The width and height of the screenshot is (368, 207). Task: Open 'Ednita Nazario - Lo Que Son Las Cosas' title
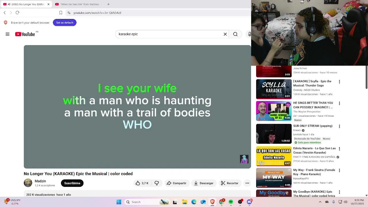coord(315,150)
